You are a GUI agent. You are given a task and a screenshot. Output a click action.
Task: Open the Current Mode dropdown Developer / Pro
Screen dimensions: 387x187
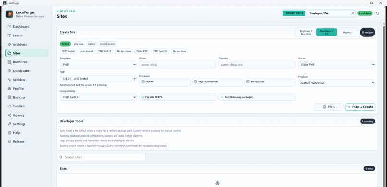click(x=331, y=13)
